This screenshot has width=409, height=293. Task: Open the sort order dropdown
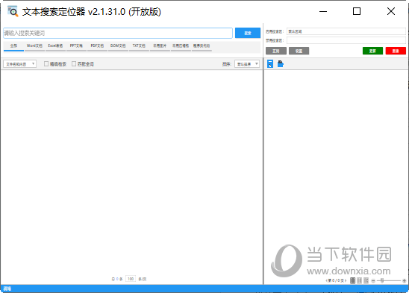click(247, 64)
